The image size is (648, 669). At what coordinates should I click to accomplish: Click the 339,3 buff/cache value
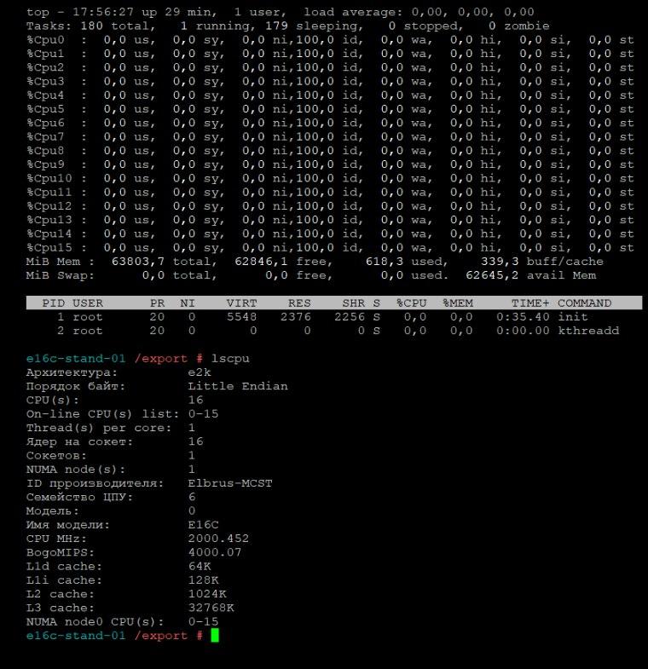coord(500,262)
